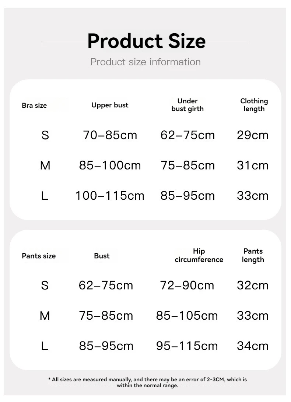The width and height of the screenshot is (291, 402).
Task: Select the 70–85cm upper bust value
Action: (x=110, y=135)
